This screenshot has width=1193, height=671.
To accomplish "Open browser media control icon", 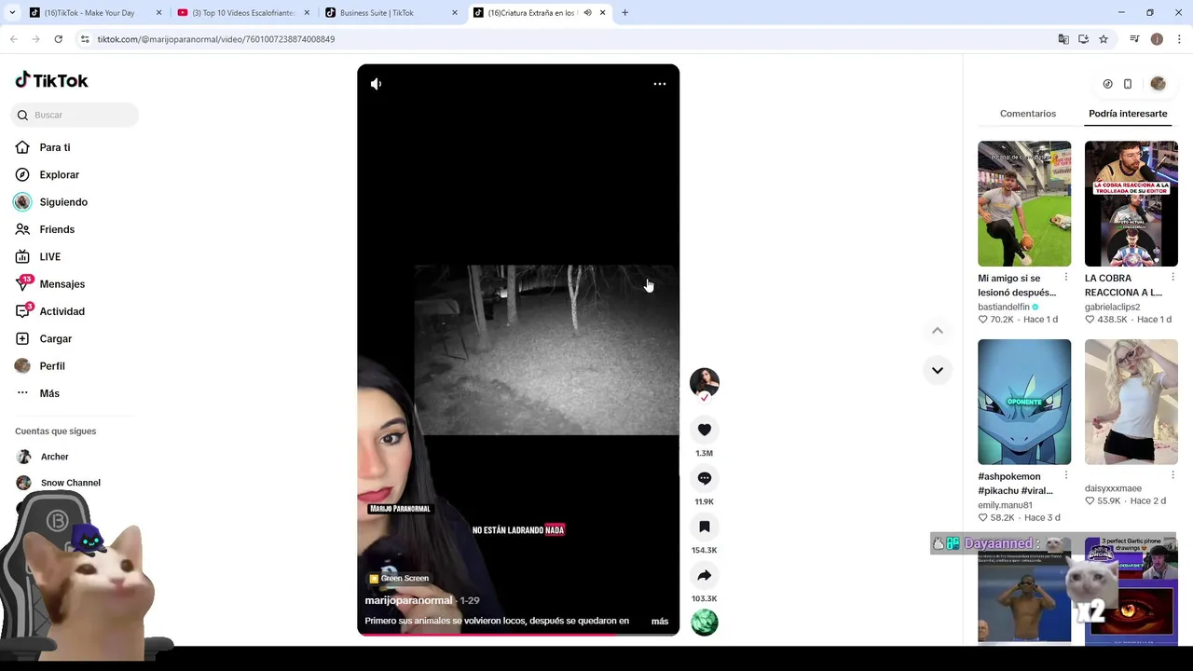I will point(1134,39).
